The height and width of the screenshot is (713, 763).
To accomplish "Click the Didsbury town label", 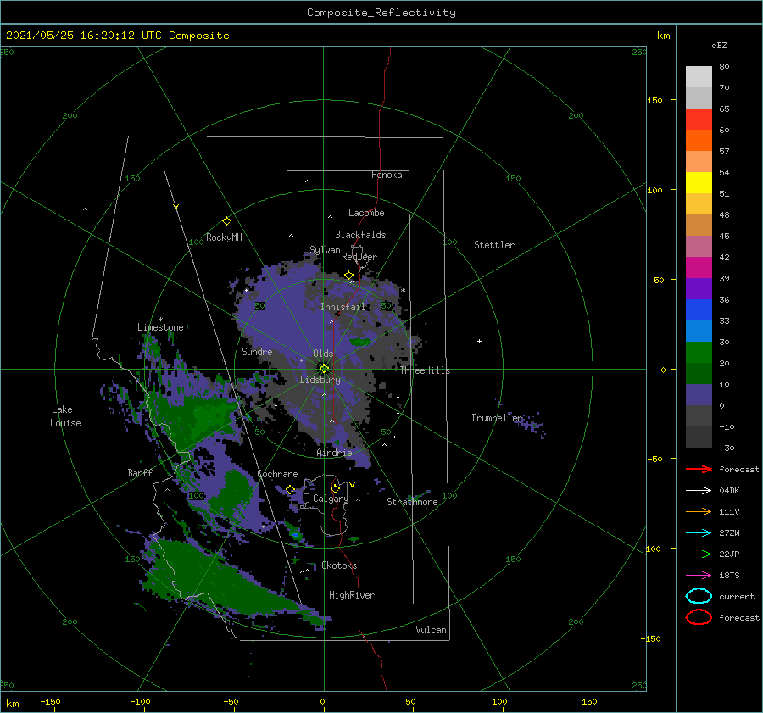I will coord(320,380).
